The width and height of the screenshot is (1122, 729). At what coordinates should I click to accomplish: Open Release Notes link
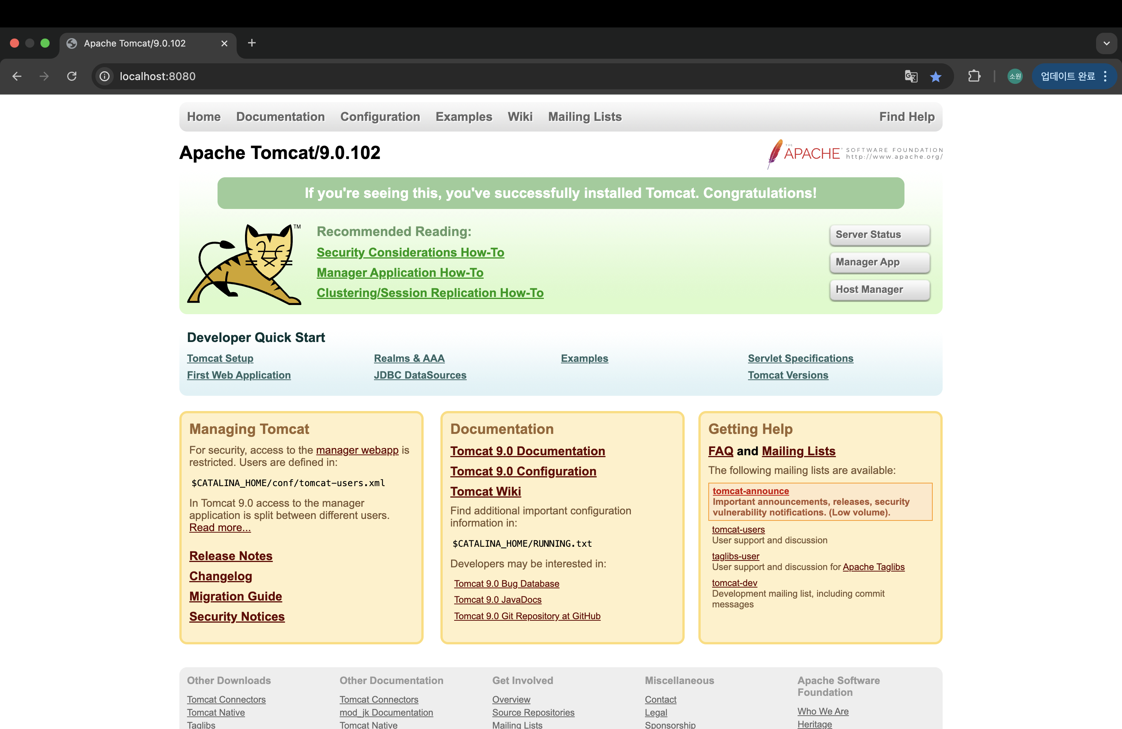[x=231, y=556]
